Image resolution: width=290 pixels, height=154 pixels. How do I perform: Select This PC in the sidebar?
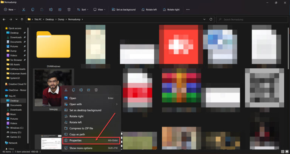(11, 96)
